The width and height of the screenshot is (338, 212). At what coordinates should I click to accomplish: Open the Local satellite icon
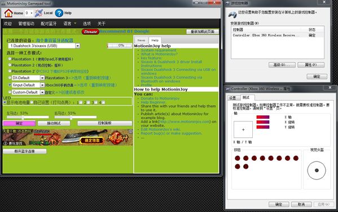(x=38, y=13)
